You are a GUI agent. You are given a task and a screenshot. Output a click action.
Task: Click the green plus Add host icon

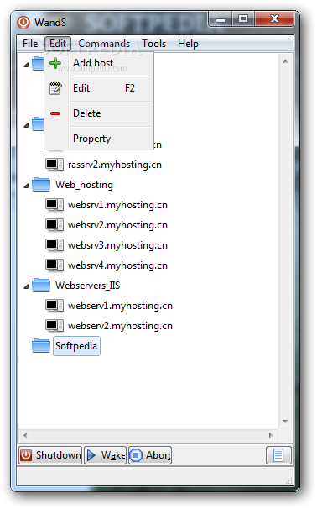pyautogui.click(x=55, y=63)
